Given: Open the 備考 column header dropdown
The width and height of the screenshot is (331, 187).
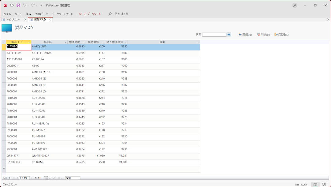Looking at the screenshot, I should click(x=198, y=42).
